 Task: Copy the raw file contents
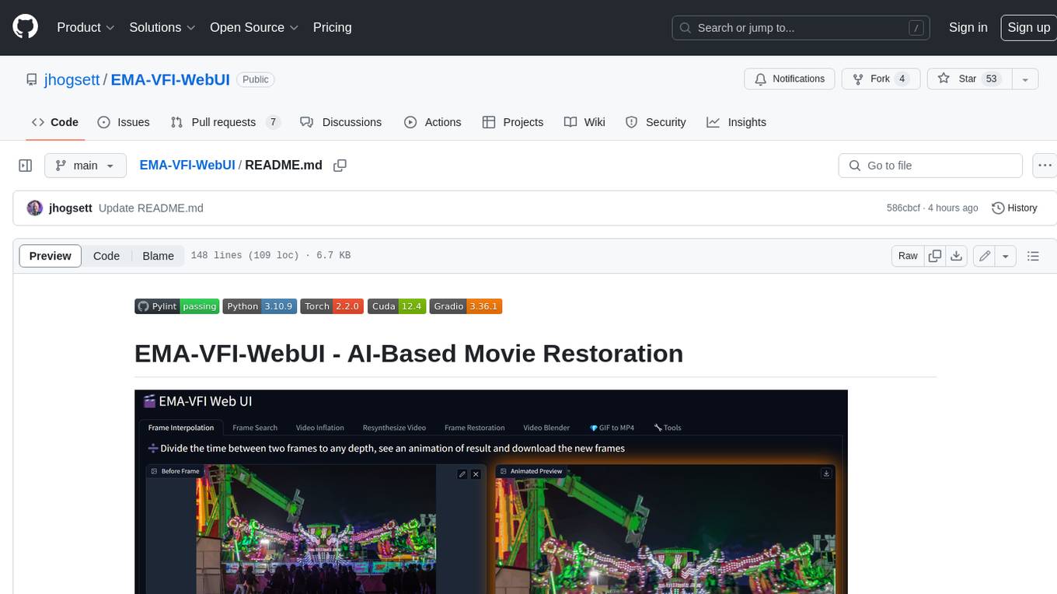935,256
